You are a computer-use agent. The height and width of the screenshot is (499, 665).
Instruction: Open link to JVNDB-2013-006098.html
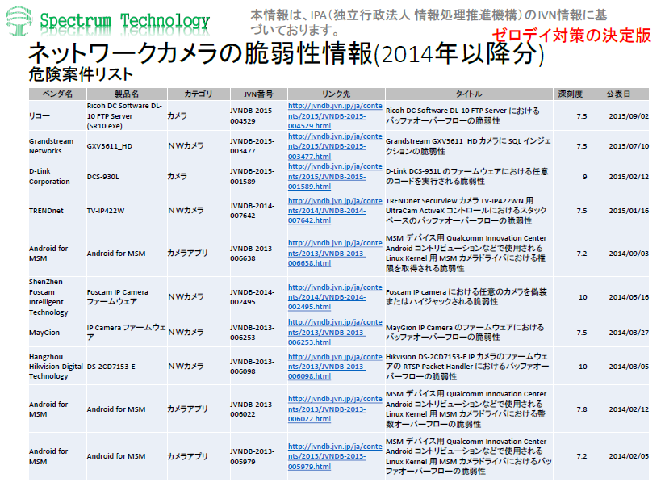point(335,367)
